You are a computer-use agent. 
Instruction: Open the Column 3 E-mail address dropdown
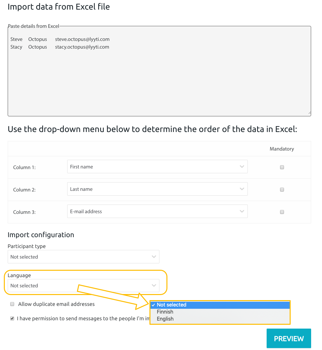tap(157, 212)
